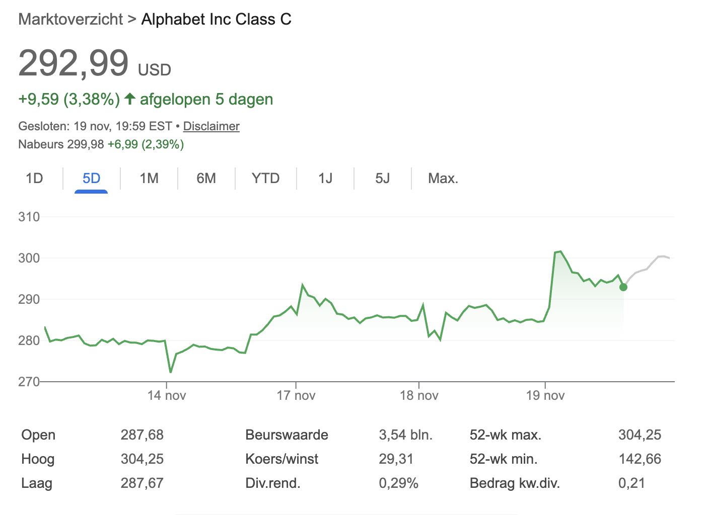Click the 292,99 stock price

74,63
